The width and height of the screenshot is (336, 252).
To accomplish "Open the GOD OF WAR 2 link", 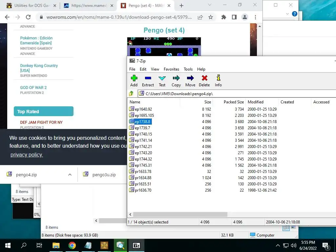I will click(x=33, y=87).
